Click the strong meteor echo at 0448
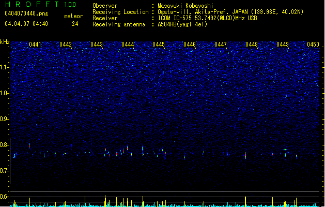Viewport: 325px width, 207px height. click(x=245, y=155)
